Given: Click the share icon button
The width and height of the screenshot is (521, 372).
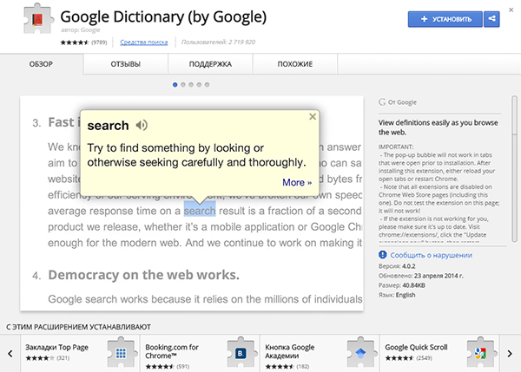Looking at the screenshot, I should [x=492, y=18].
